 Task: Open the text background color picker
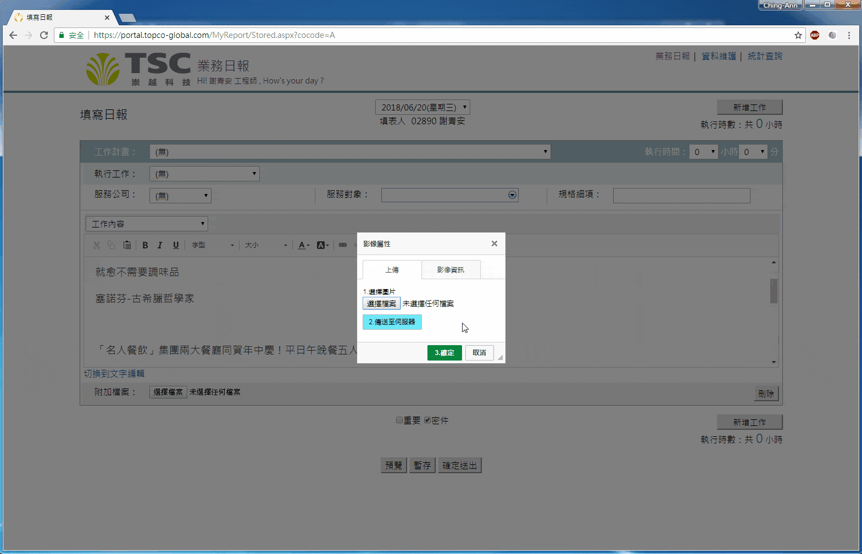click(322, 245)
